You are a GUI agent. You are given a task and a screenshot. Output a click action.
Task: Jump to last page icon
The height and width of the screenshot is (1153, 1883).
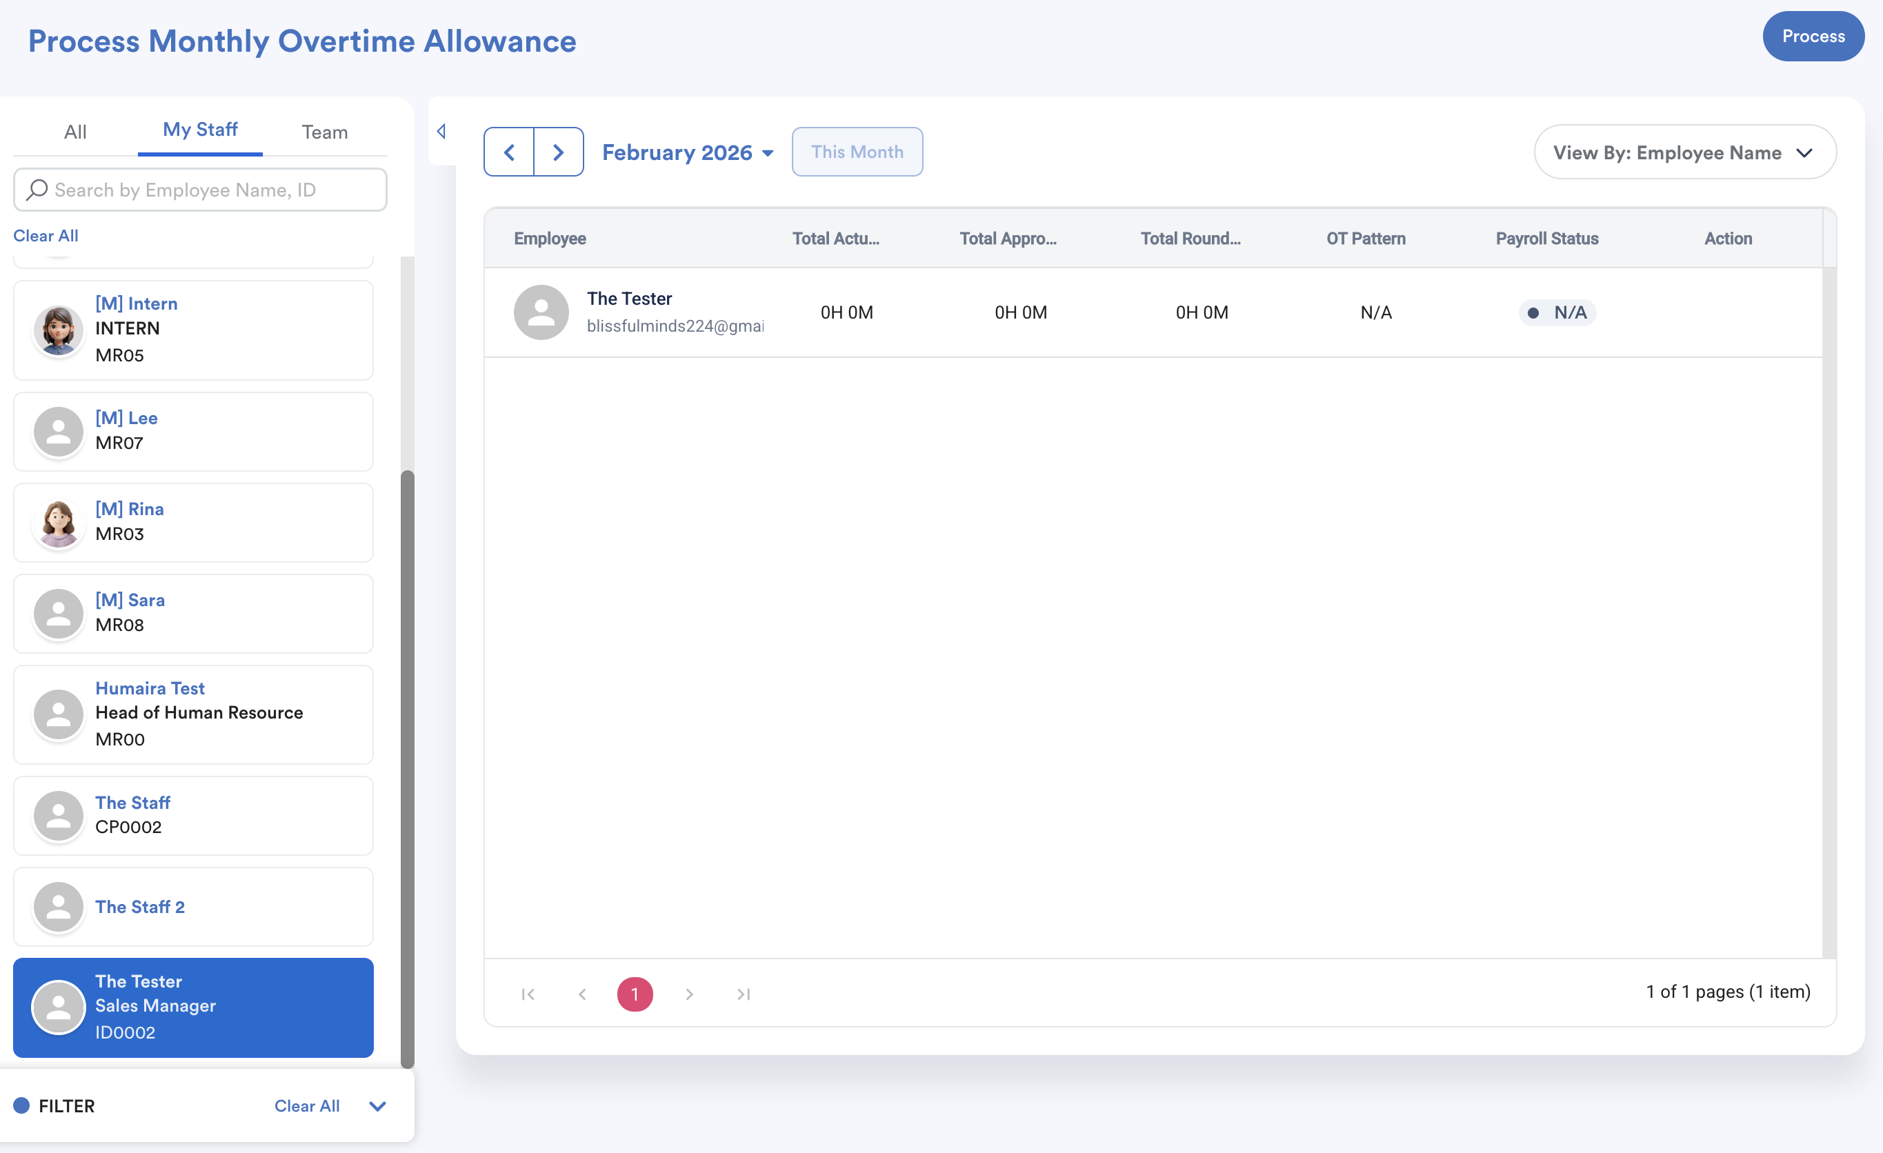point(744,993)
